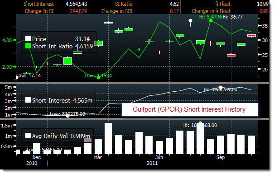Screen dimensions: 274x174
Task: Click the Change in % Float value -0.95
Action: (x=263, y=11)
